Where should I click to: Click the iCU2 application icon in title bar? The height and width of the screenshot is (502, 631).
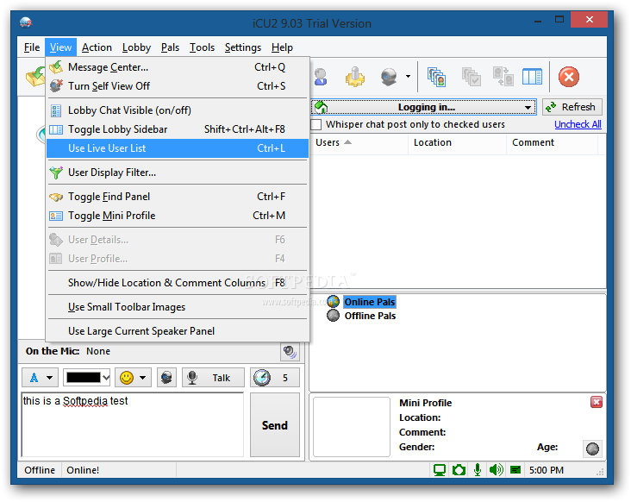tap(26, 22)
